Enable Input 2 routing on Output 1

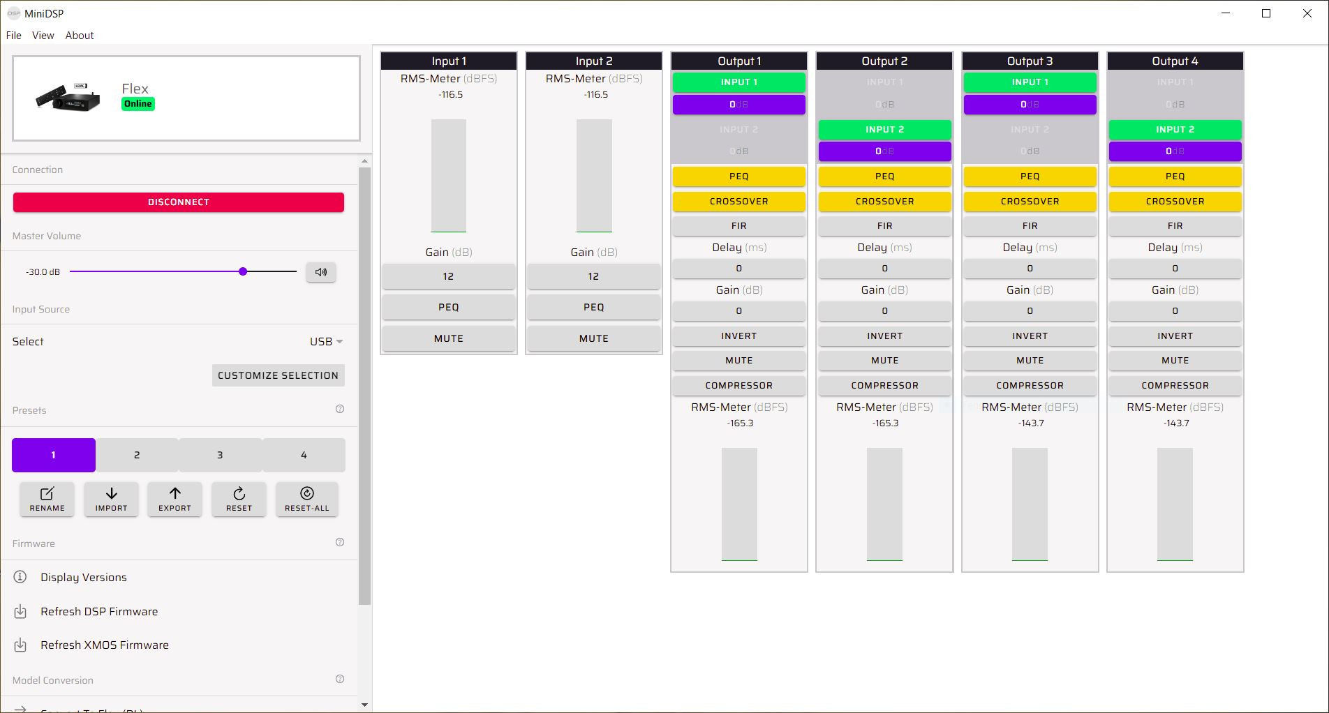(x=739, y=130)
